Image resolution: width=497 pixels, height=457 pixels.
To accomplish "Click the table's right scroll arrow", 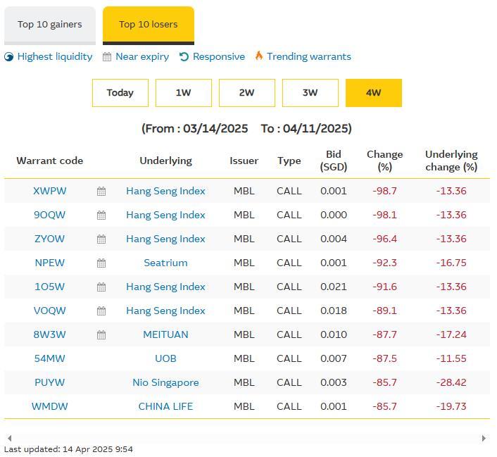I will (484, 438).
